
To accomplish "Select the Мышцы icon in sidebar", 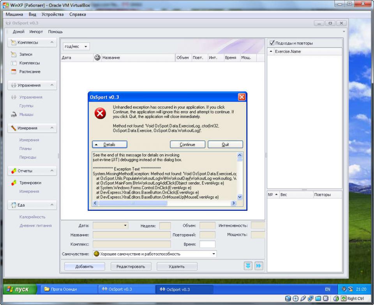I will coord(14,115).
